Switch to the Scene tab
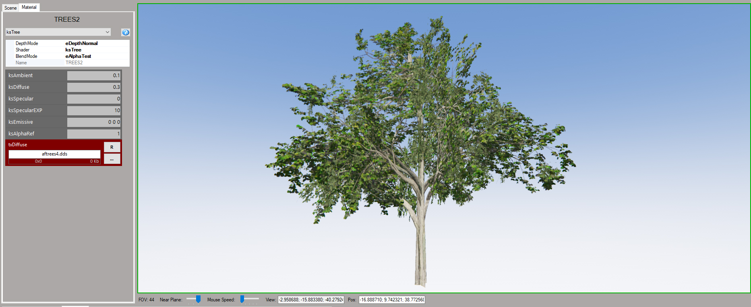This screenshot has height=307, width=751. pyautogui.click(x=10, y=8)
